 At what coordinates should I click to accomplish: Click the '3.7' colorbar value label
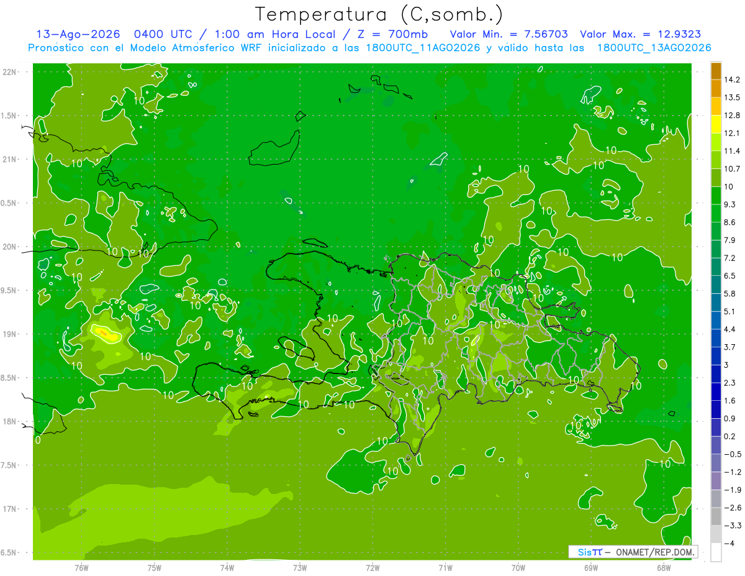(x=730, y=347)
